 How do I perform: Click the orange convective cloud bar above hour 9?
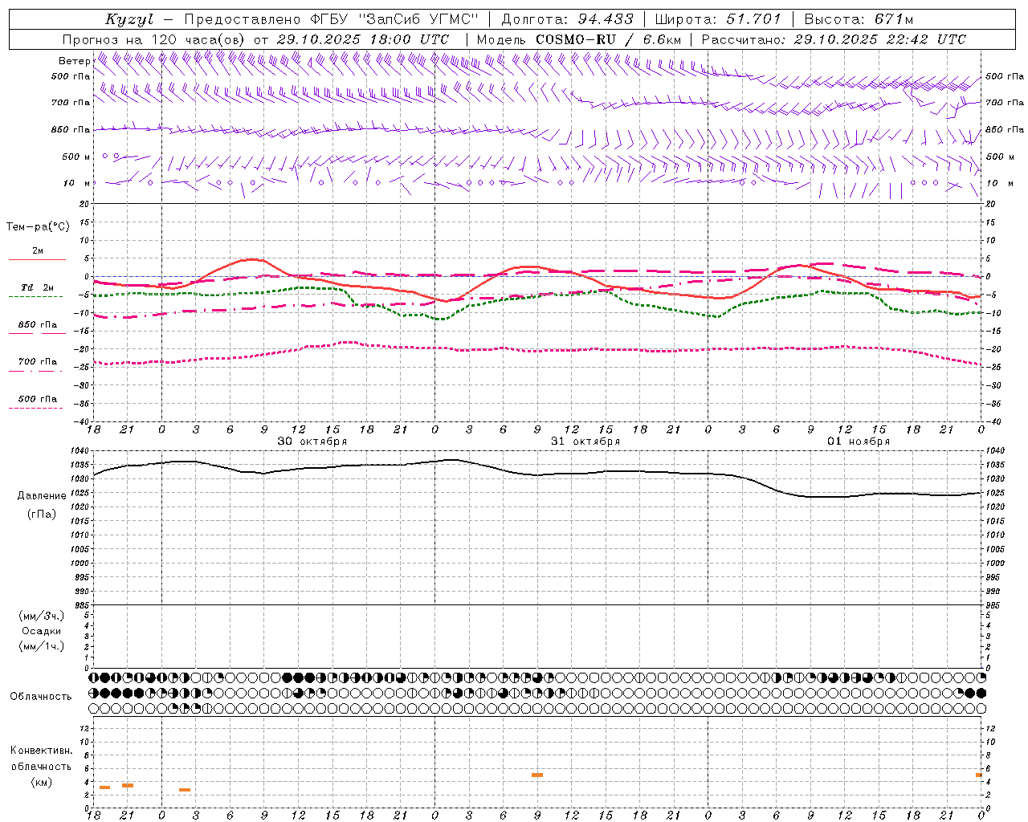(x=537, y=775)
